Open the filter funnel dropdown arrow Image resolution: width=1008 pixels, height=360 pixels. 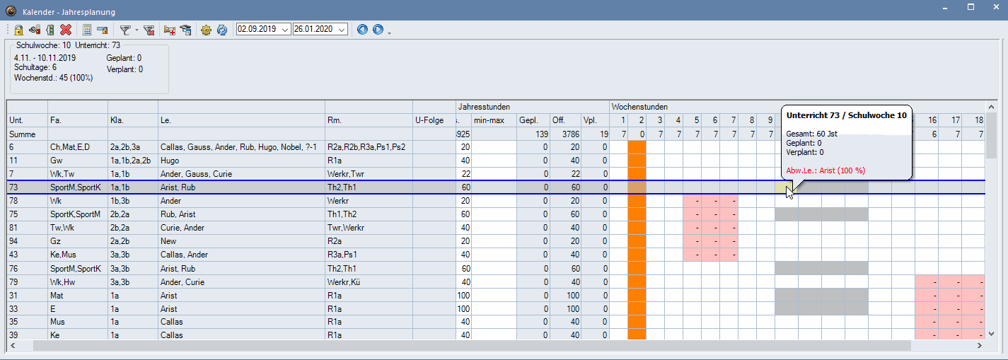tap(136, 30)
